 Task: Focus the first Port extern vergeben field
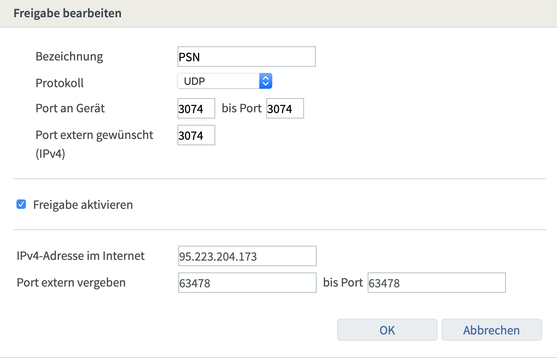[x=247, y=283]
